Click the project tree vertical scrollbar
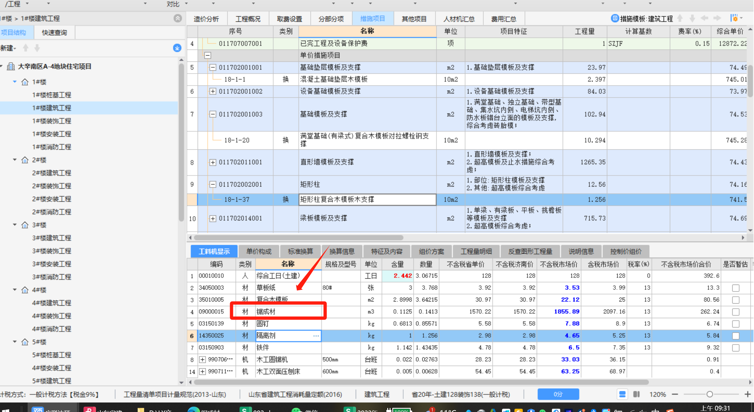 pyautogui.click(x=181, y=142)
